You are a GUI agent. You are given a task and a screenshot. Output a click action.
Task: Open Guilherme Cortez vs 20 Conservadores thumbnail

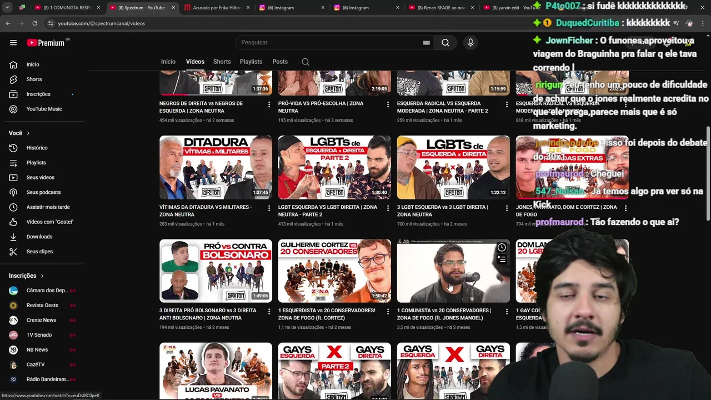(x=334, y=271)
